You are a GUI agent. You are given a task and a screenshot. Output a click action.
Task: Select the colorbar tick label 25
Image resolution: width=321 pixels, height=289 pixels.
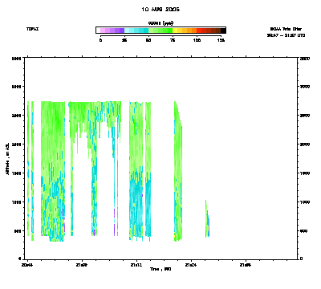tap(124, 40)
